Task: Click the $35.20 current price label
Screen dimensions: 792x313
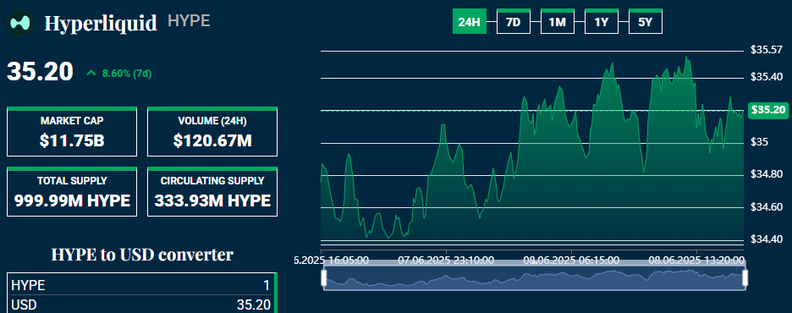Action: pos(768,110)
